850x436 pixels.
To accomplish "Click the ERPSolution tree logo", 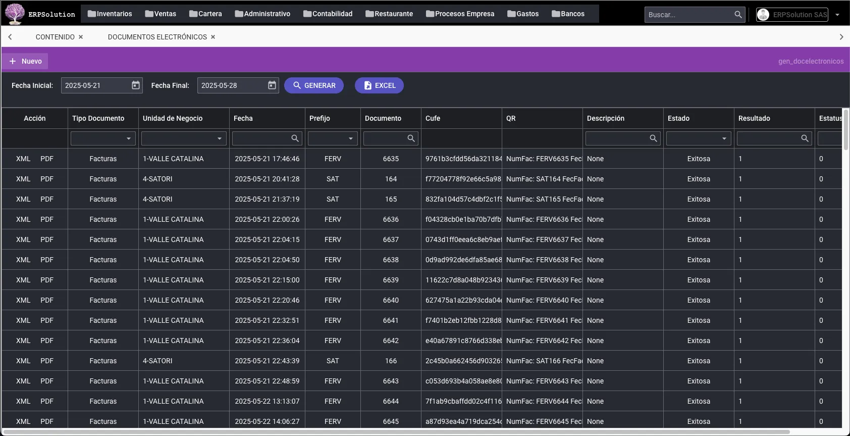I will (x=15, y=14).
